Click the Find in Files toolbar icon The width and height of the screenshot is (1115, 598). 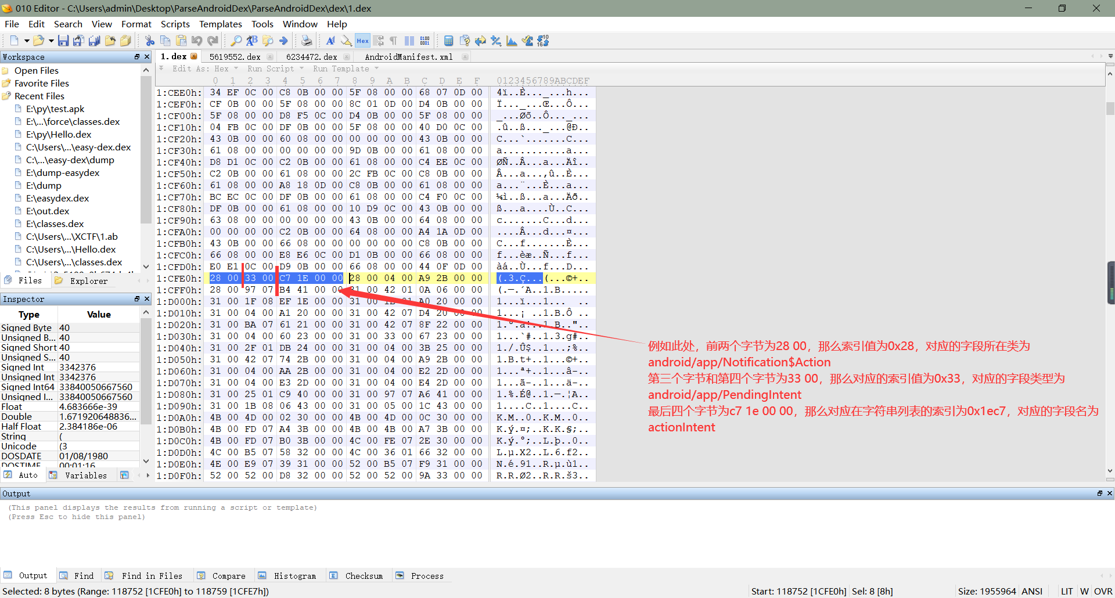tap(267, 41)
